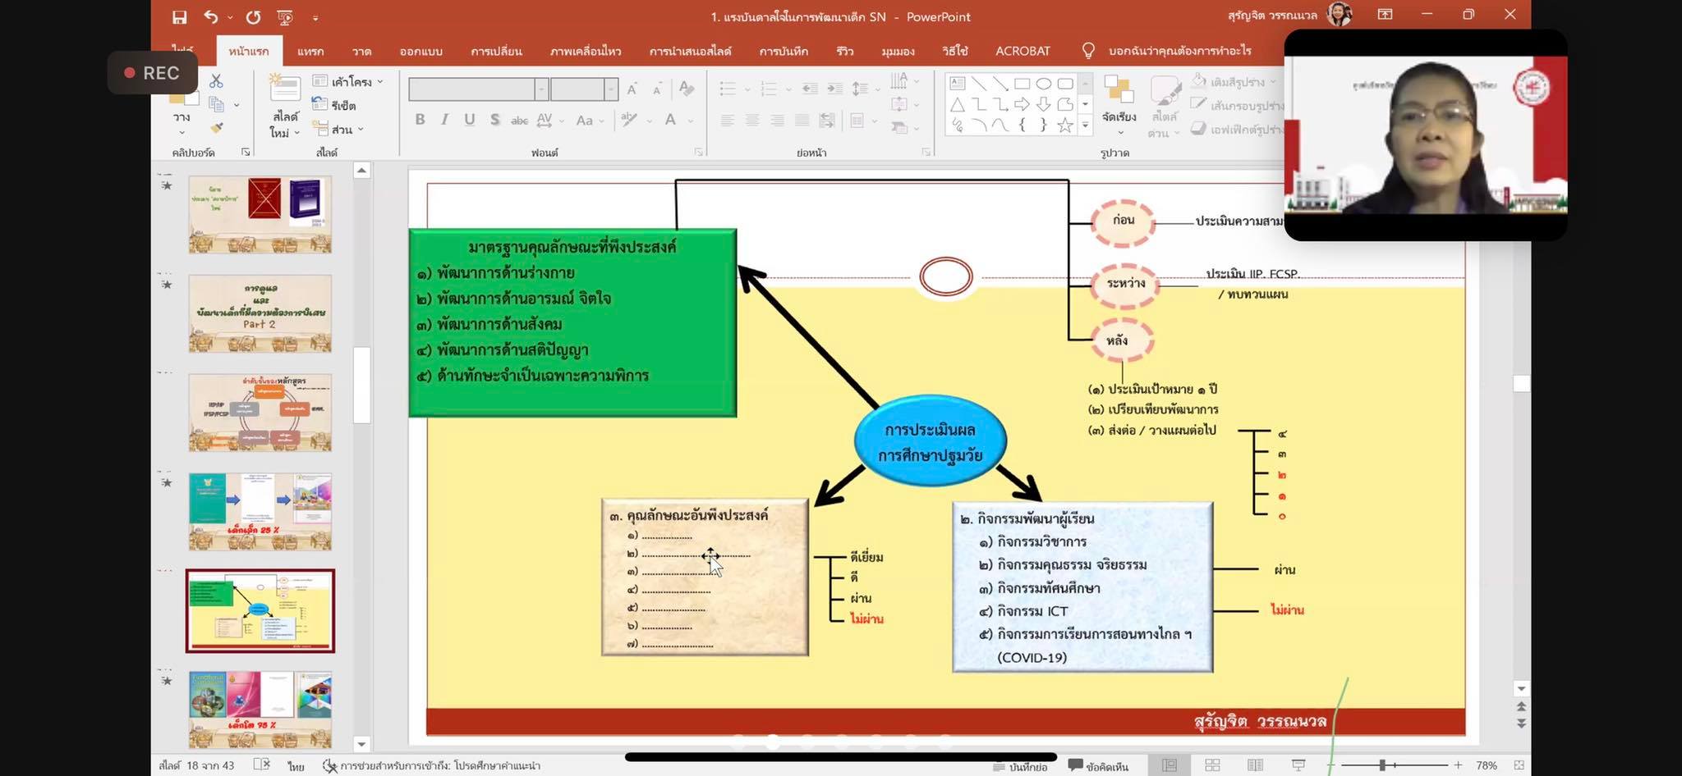This screenshot has width=1682, height=776.
Task: Open Reading view from status bar
Action: point(1255,765)
